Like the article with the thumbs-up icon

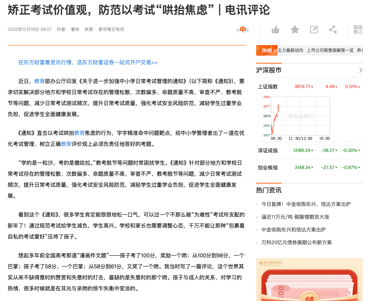(x=276, y=30)
